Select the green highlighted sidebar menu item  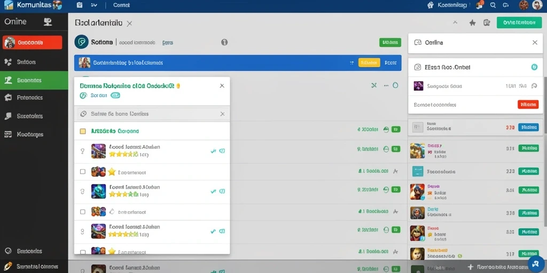coord(34,80)
